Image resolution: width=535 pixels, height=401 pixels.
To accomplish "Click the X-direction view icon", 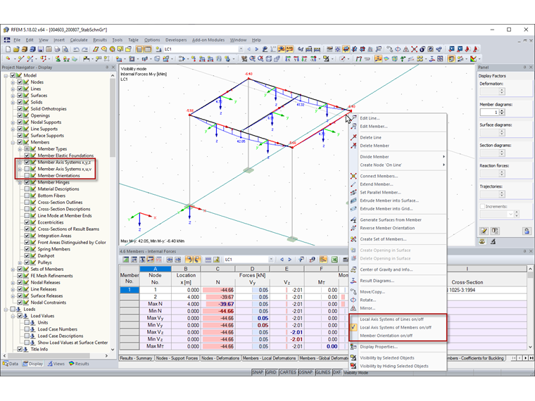I will [x=288, y=59].
